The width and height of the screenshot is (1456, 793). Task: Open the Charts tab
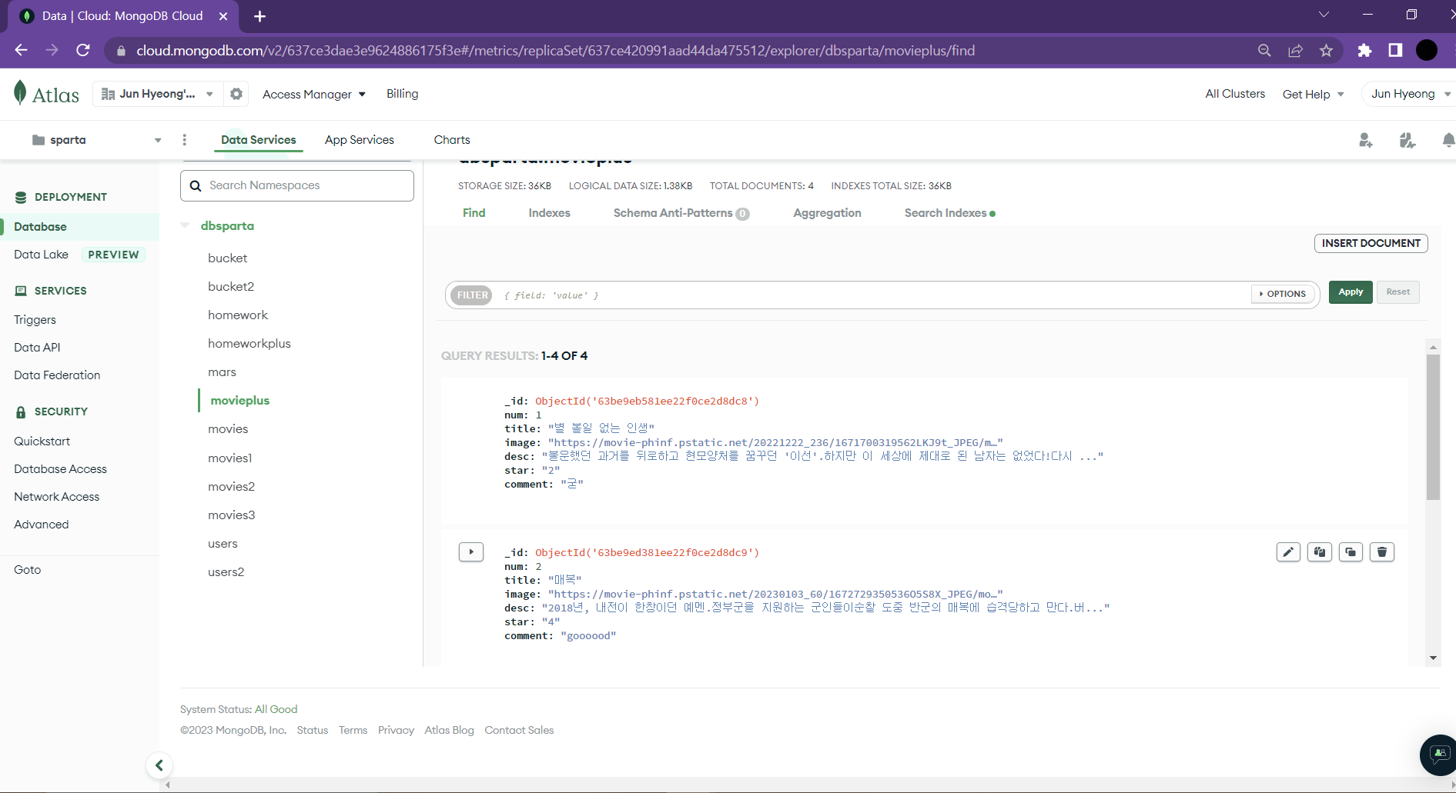coord(452,140)
